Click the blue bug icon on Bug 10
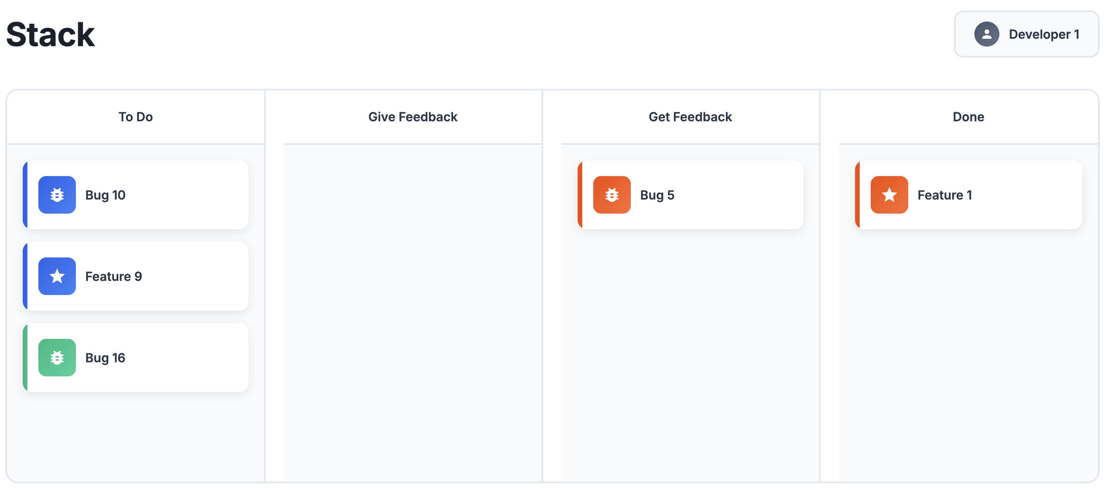Screen dimensions: 1109x493 (57, 194)
